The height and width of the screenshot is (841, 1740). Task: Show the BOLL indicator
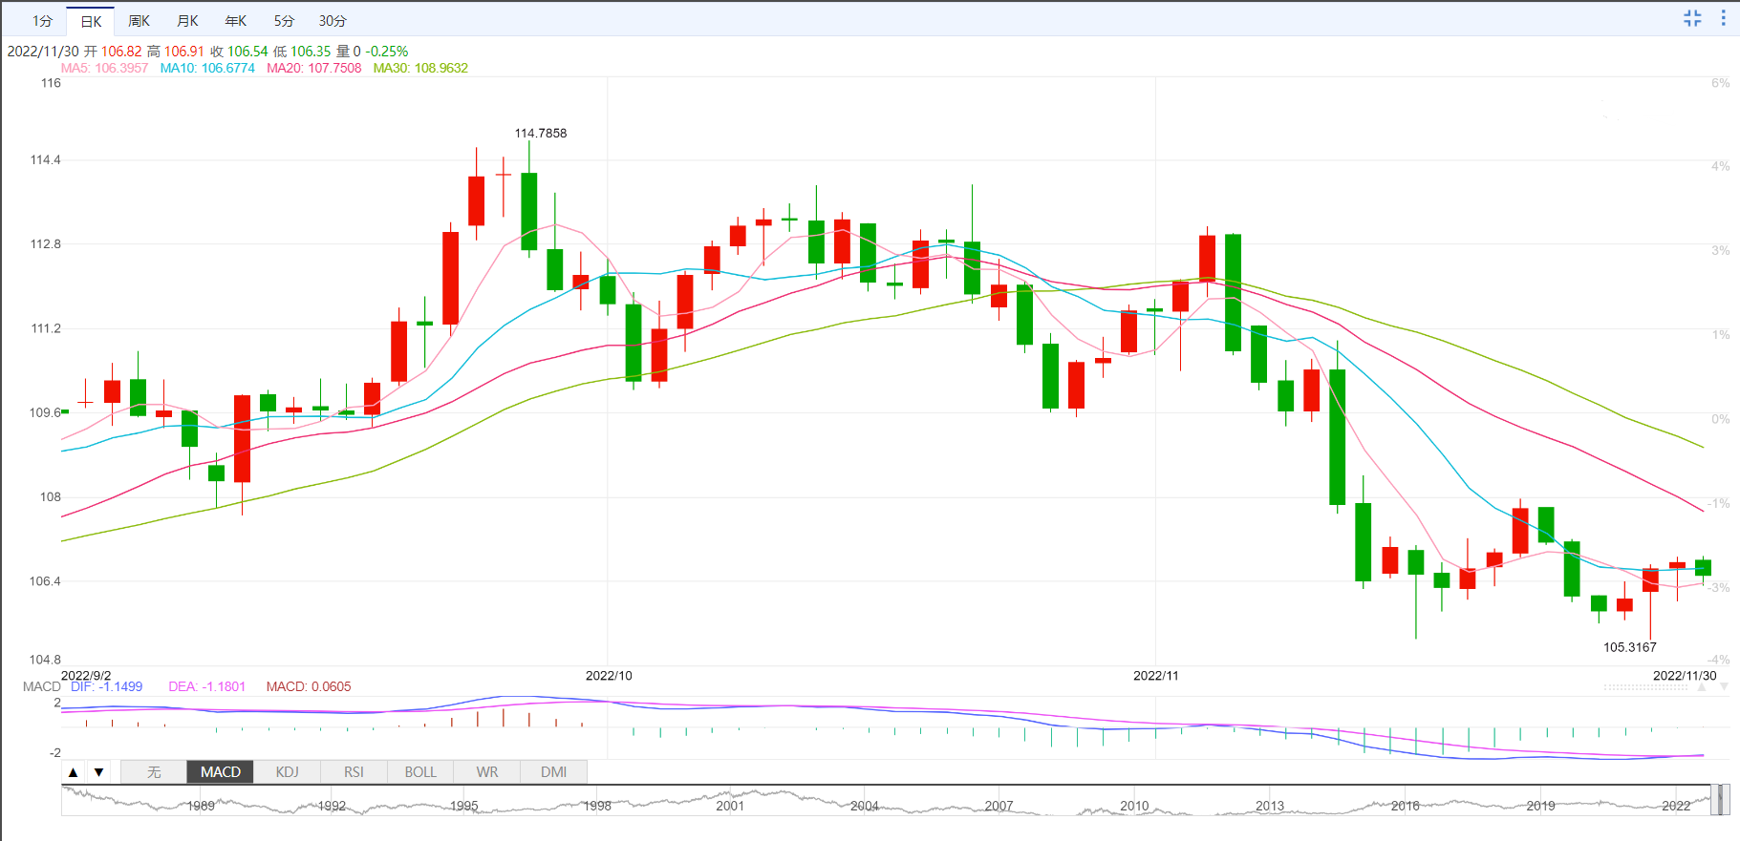coord(420,772)
